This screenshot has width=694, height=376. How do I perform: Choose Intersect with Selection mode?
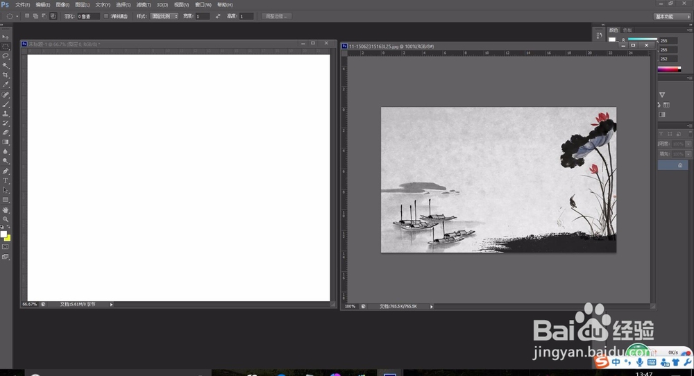tap(53, 16)
